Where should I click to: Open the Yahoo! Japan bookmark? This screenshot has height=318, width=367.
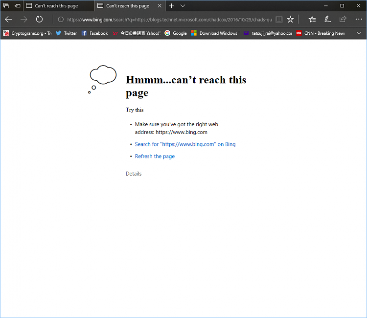(136, 33)
